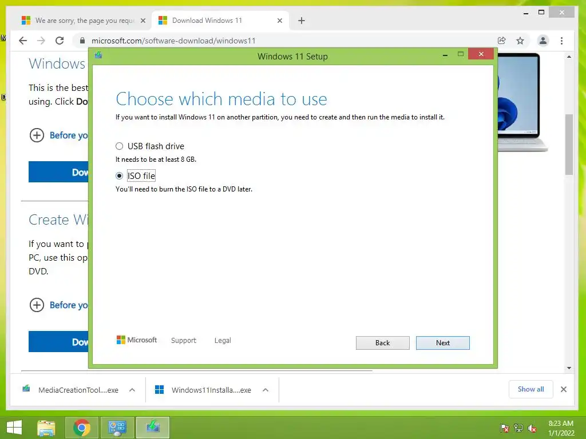The image size is (586, 439).
Task: Open the Chrome three-dot menu
Action: coord(562,41)
